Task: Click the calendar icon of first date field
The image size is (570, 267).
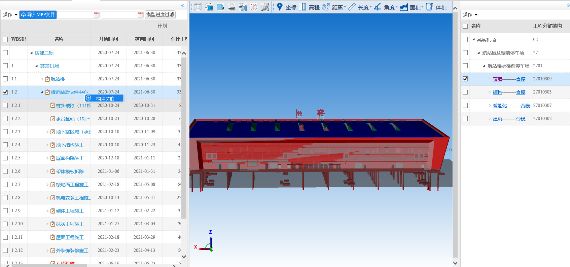Action: click(96, 14)
